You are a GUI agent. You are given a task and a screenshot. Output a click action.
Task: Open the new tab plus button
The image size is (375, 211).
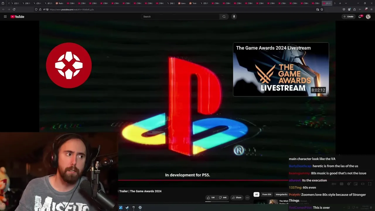click(340, 3)
